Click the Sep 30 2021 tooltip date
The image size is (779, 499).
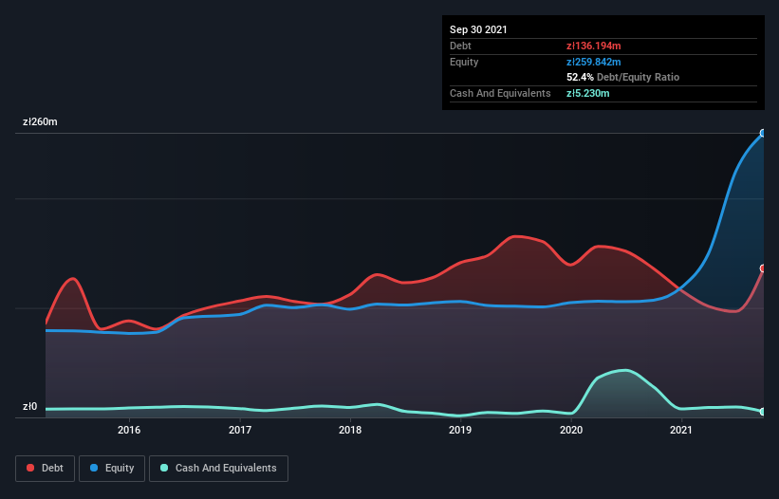(478, 29)
